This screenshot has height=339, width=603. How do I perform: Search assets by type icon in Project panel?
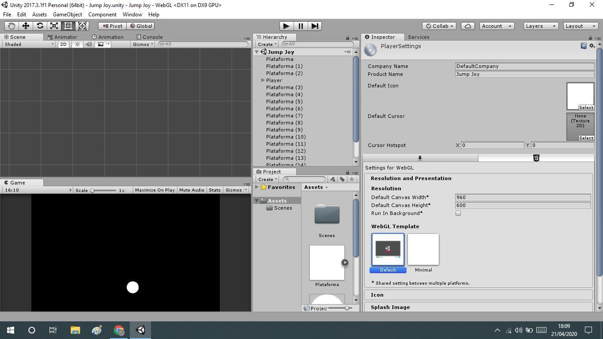tap(333, 179)
